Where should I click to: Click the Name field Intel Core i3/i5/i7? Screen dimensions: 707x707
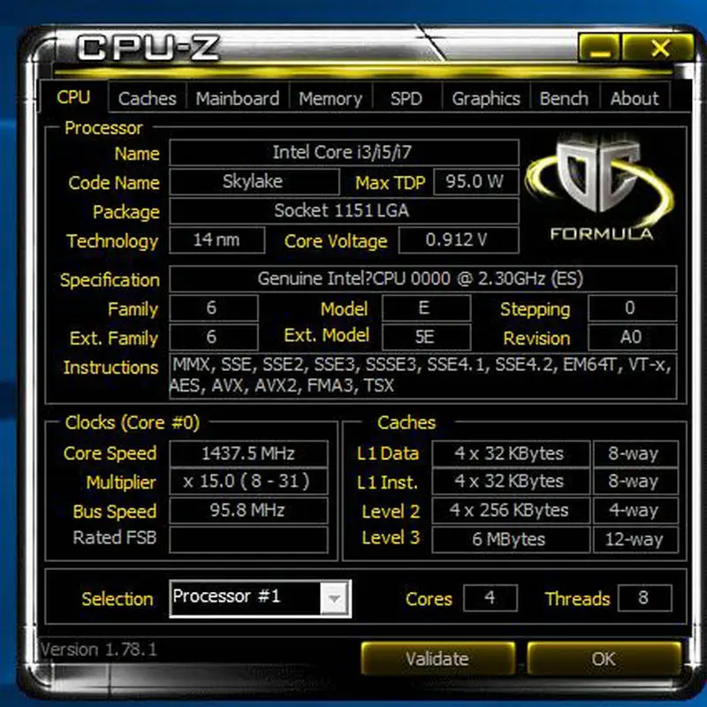tap(344, 152)
